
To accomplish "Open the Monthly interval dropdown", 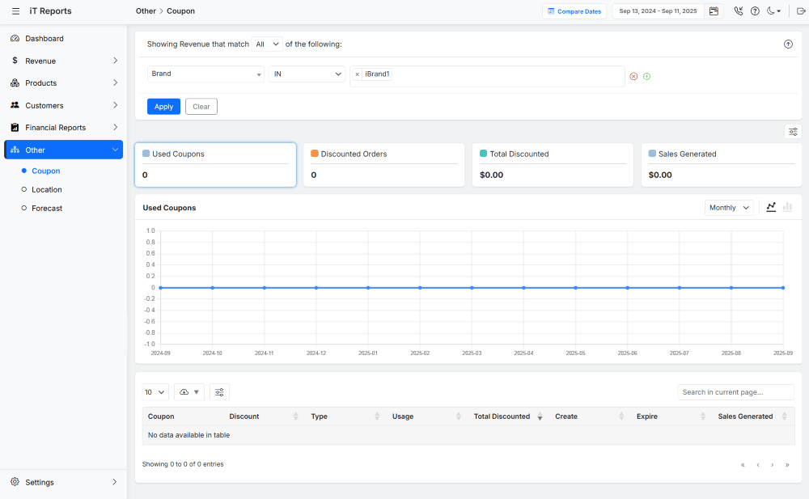I will 727,207.
